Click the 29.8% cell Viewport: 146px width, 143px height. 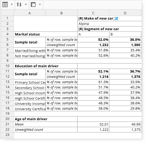coord(125,108)
